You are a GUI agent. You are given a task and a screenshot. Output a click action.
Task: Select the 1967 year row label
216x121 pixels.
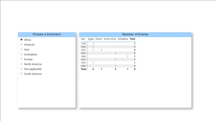[x=83, y=59]
